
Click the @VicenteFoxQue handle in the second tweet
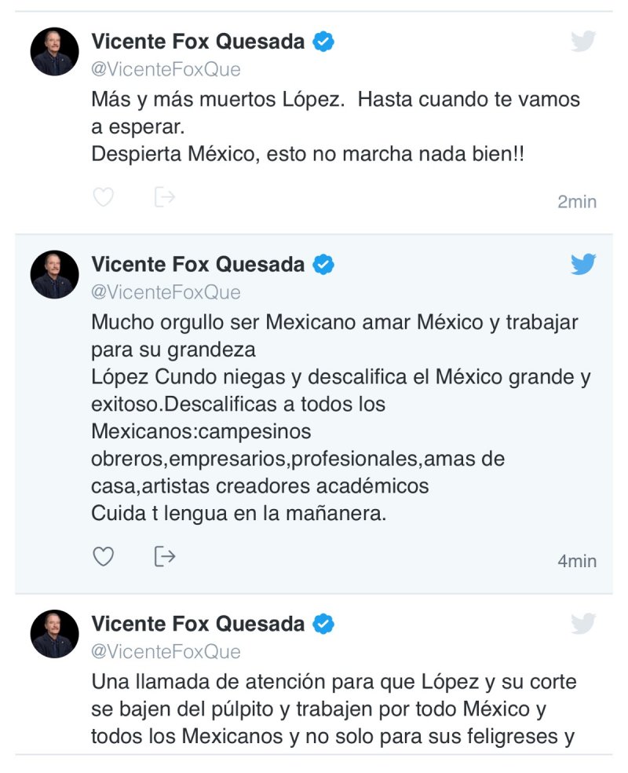[166, 292]
